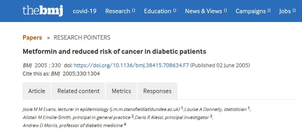
Task: Follow the Papers breadcrumb link
Action: pos(32,37)
